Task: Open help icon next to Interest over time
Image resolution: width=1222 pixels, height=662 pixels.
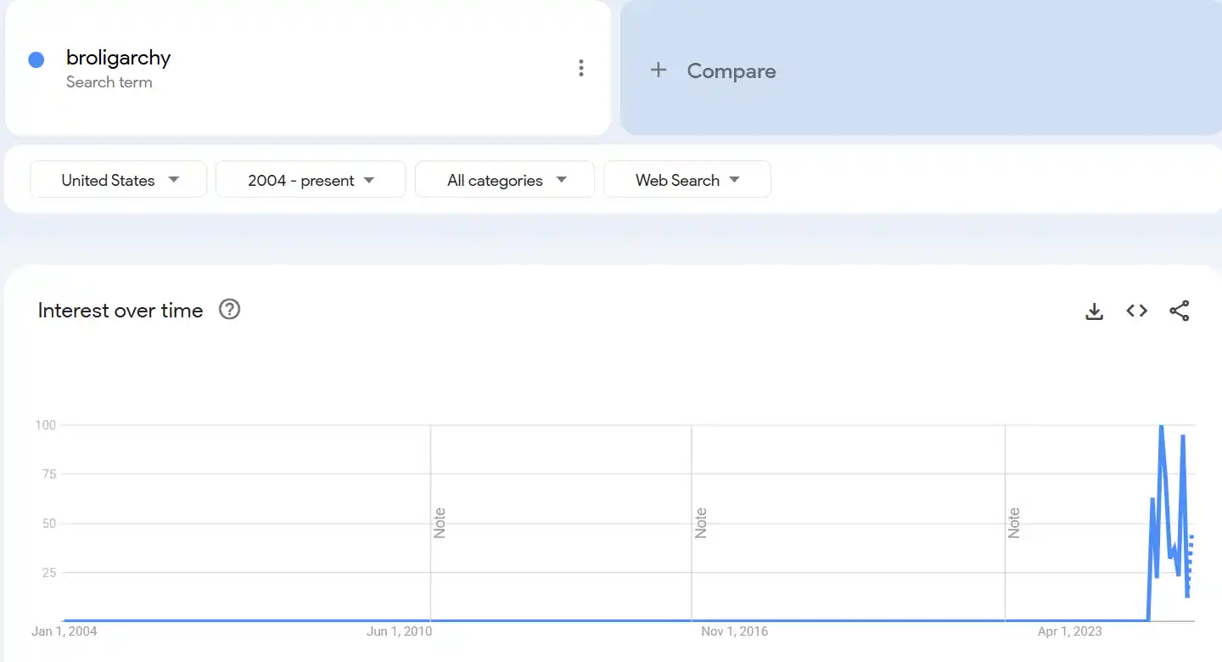Action: (229, 310)
